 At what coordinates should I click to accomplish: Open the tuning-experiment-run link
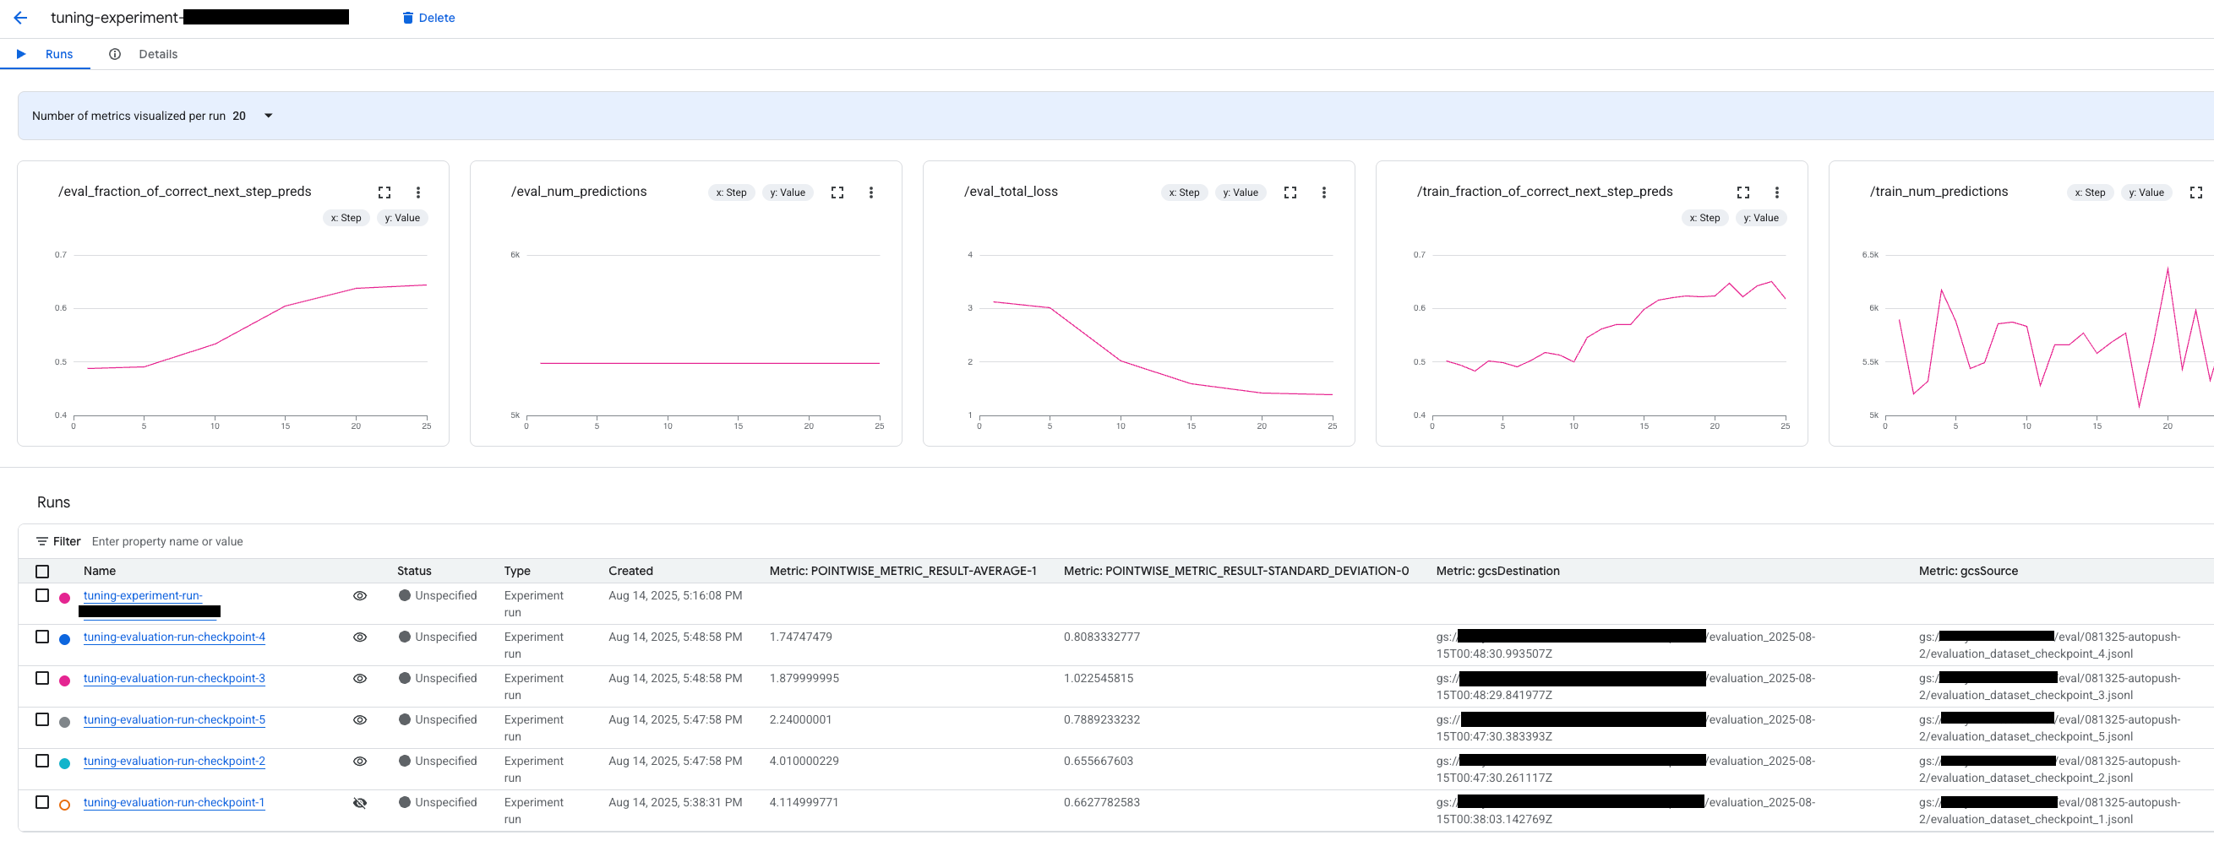[x=143, y=596]
